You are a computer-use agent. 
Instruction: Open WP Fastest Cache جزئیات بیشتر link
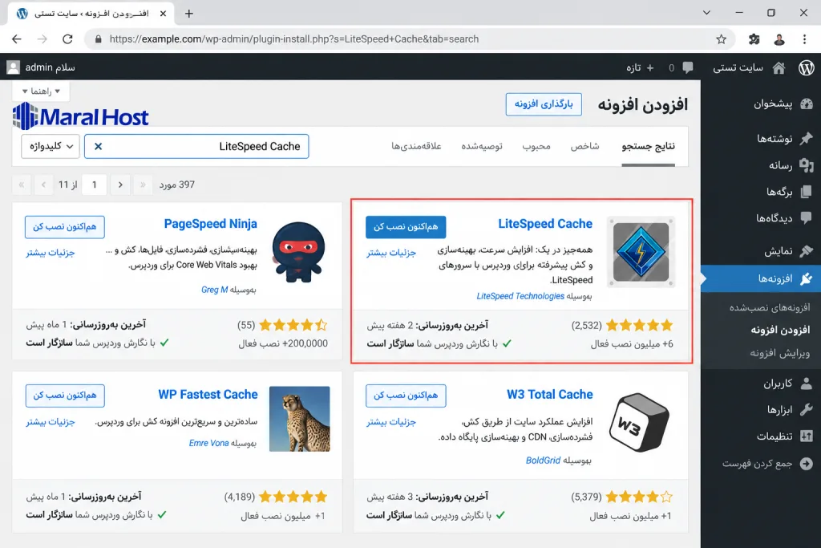[51, 422]
